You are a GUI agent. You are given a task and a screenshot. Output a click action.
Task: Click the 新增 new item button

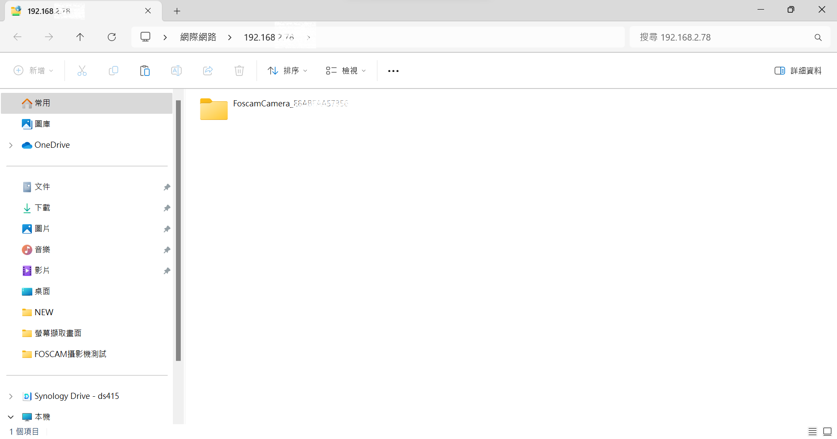click(x=34, y=71)
